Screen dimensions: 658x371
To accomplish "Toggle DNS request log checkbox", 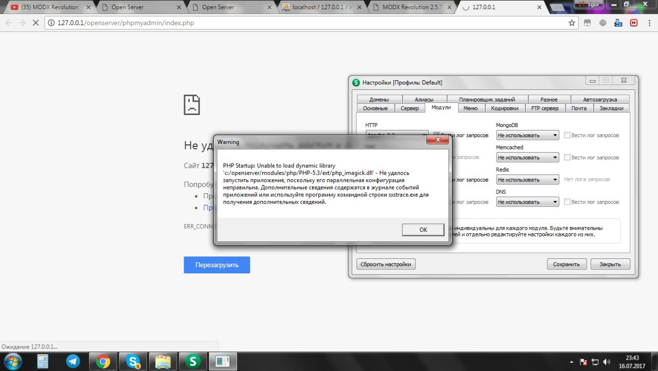I will coord(568,202).
